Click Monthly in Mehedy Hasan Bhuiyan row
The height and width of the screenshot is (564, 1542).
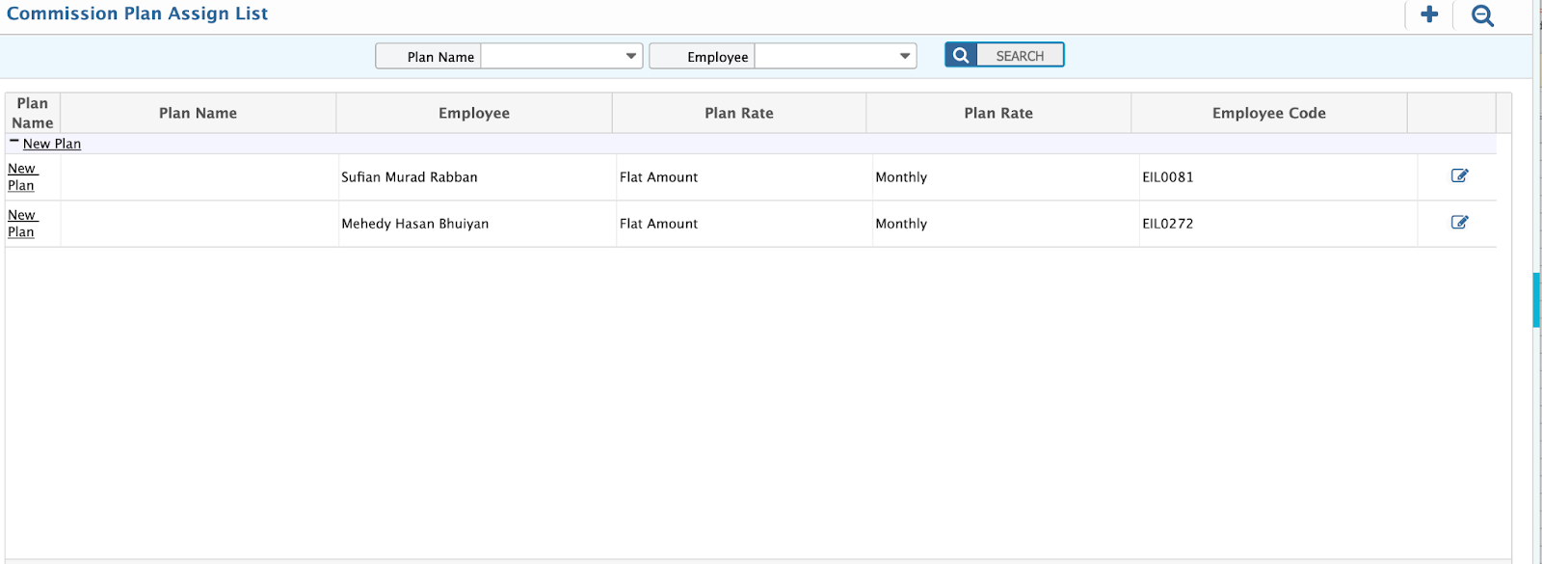(901, 223)
